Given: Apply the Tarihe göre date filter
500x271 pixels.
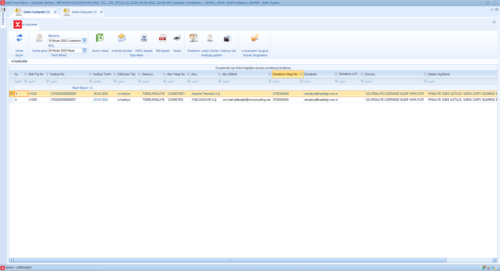Looking at the screenshot, I should pos(39,38).
